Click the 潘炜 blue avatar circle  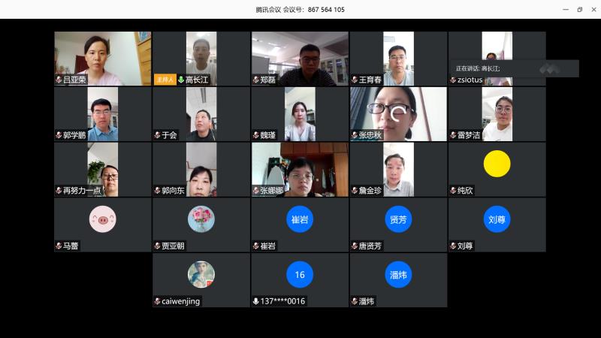coord(398,275)
